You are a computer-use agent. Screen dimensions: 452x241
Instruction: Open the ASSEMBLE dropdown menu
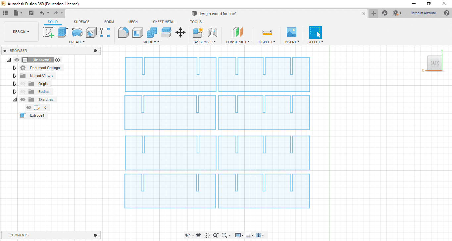(x=205, y=42)
